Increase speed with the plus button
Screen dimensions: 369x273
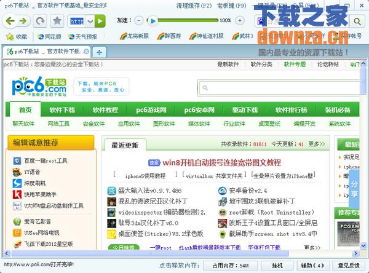click(240, 21)
